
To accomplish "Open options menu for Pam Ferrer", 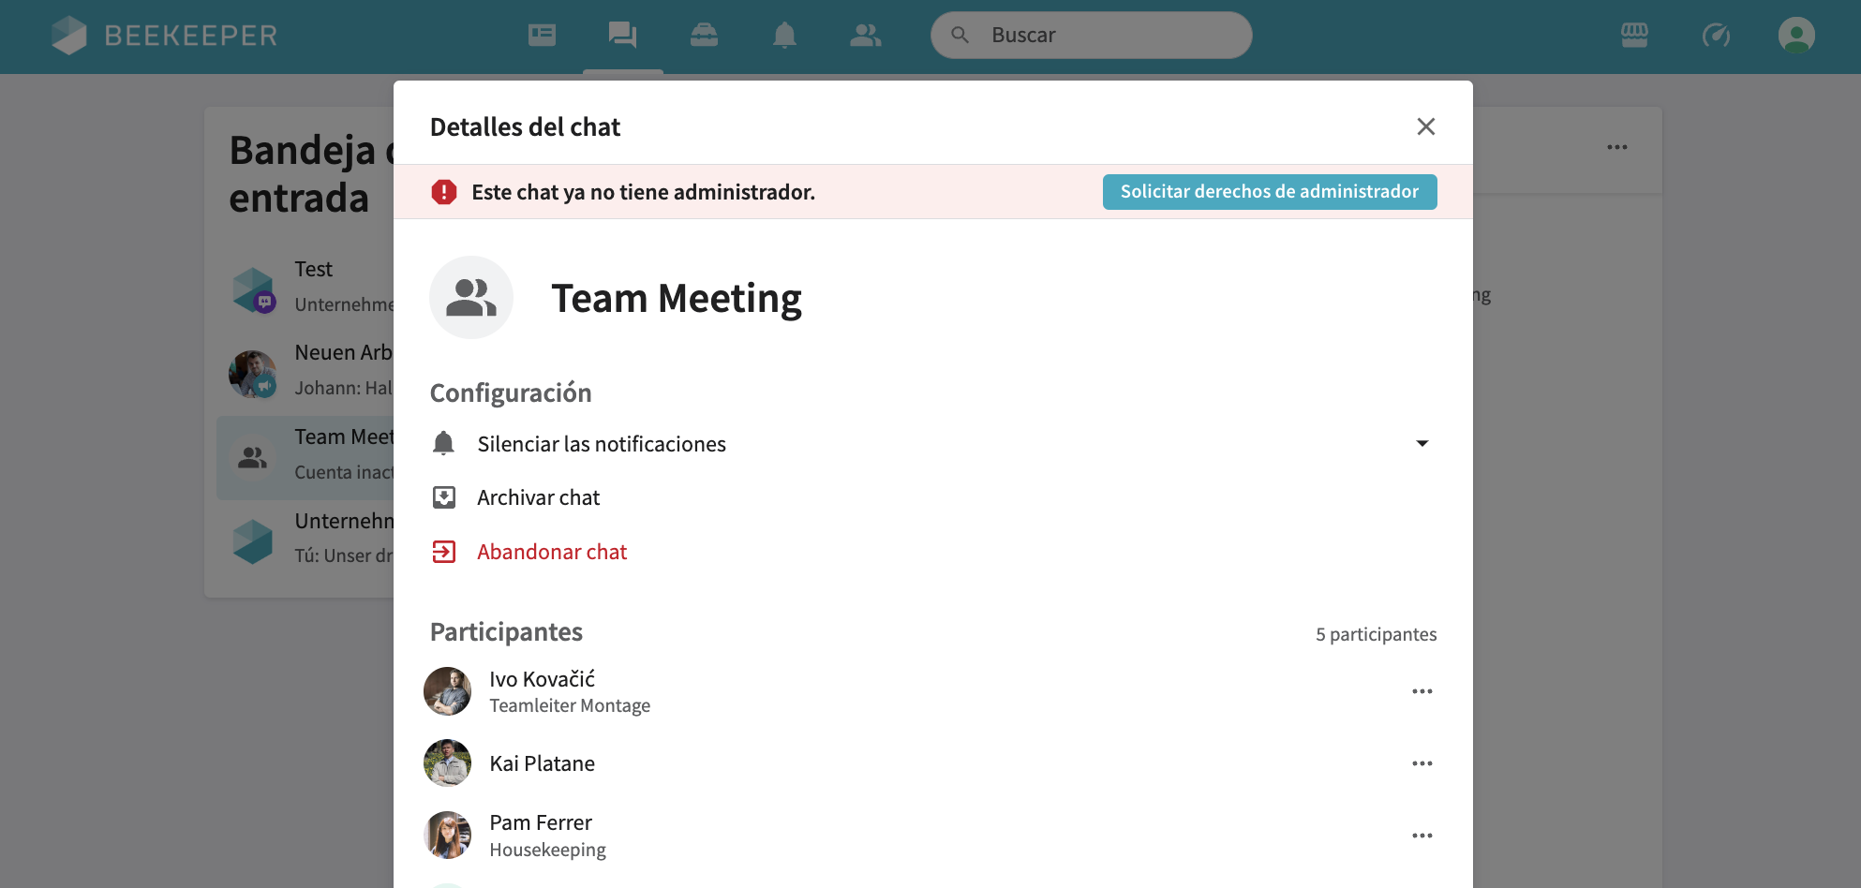I will pos(1422,835).
